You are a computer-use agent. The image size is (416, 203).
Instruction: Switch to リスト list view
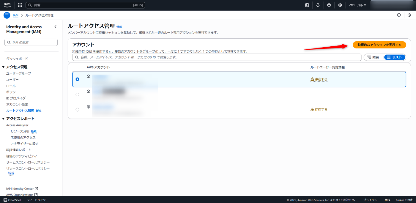coord(395,57)
